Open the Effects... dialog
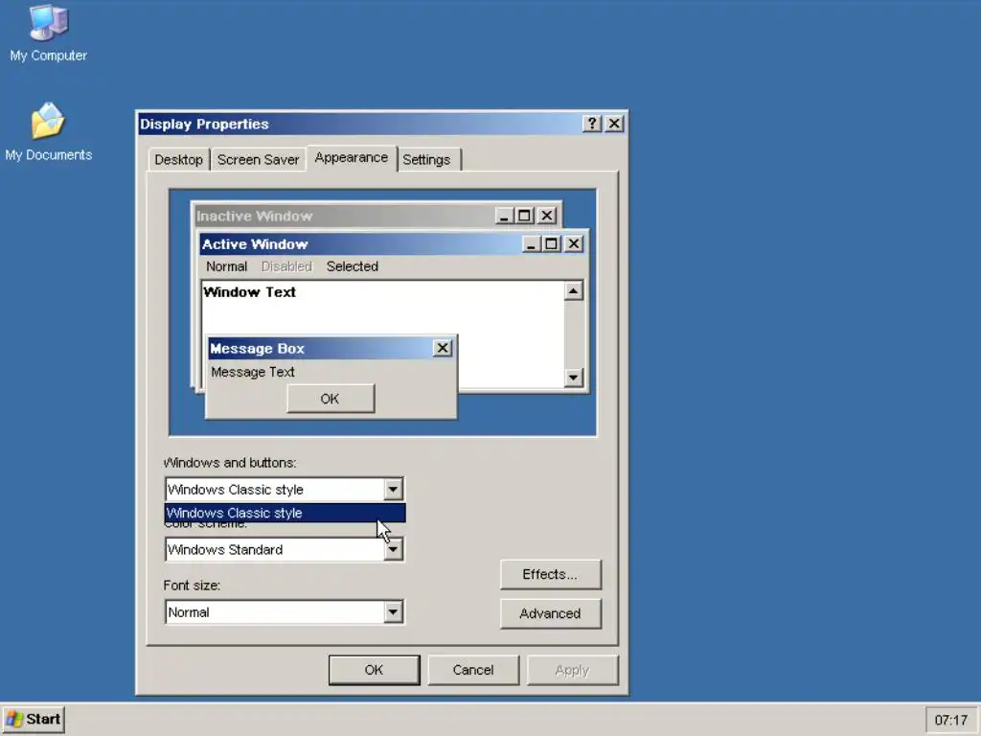This screenshot has width=981, height=736. coord(551,574)
